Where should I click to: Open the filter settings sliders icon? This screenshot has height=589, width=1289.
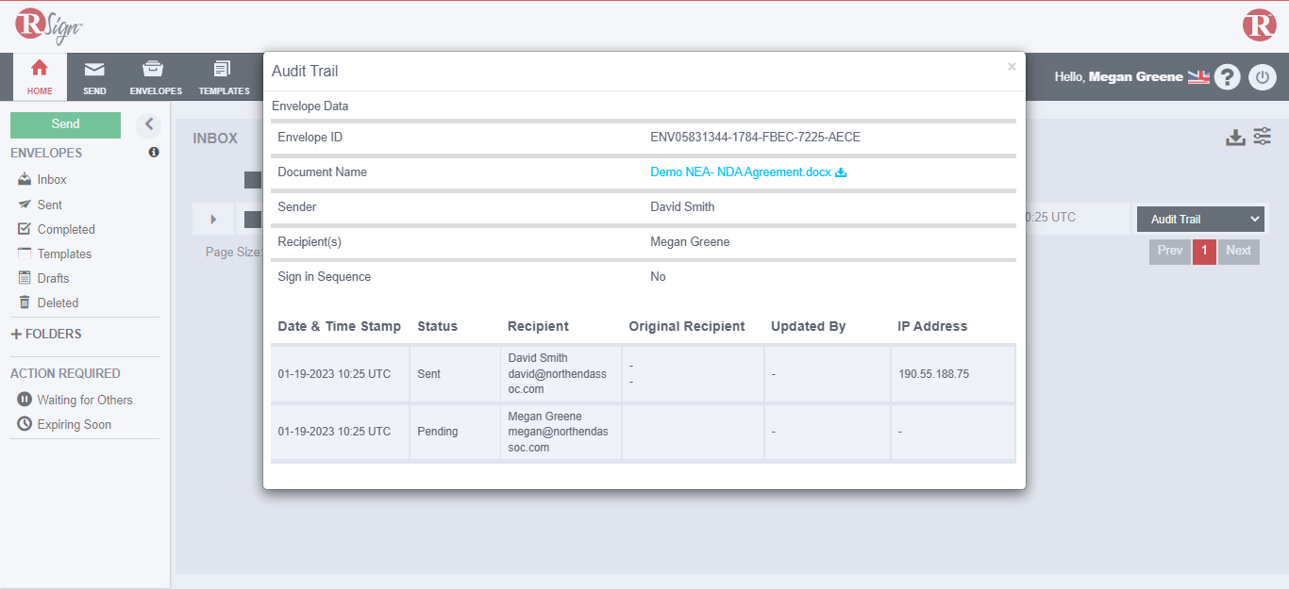1263,137
